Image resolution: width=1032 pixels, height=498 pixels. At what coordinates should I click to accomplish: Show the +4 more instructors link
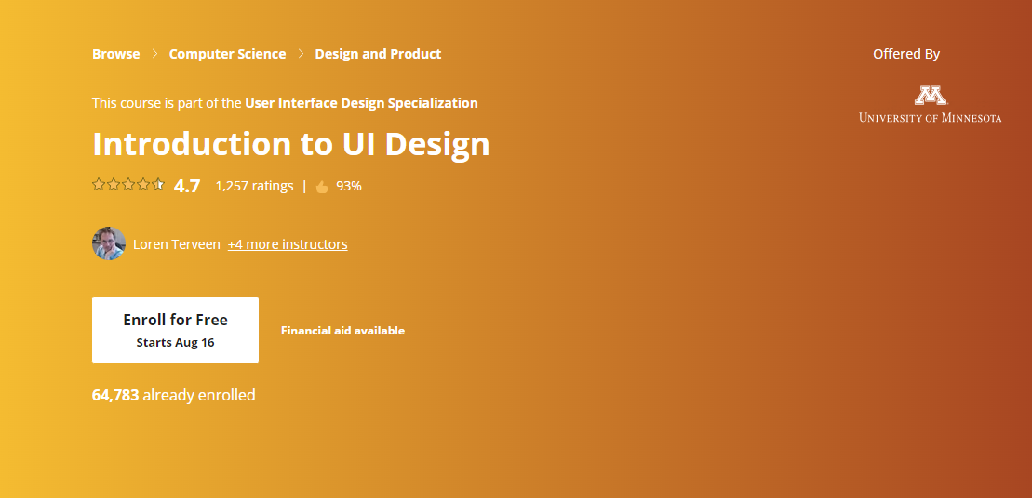[x=288, y=244]
